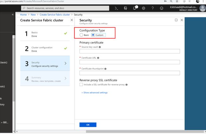Open the browser three-dot menu
The width and height of the screenshot is (206, 134).
pyautogui.click(x=203, y=1)
